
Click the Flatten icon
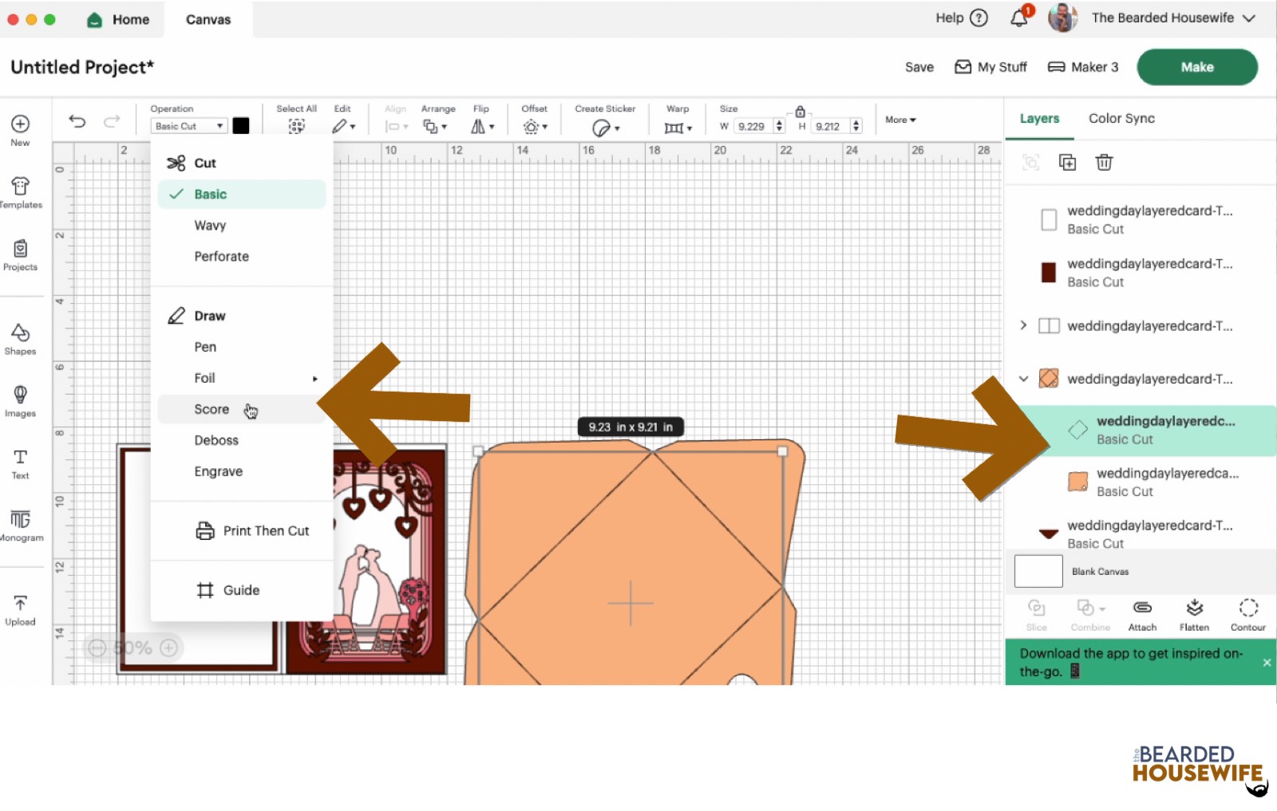[1194, 615]
